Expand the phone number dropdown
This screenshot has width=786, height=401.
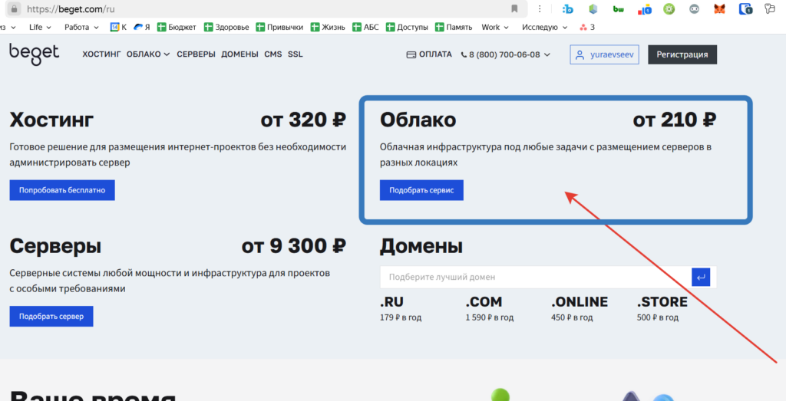(547, 54)
